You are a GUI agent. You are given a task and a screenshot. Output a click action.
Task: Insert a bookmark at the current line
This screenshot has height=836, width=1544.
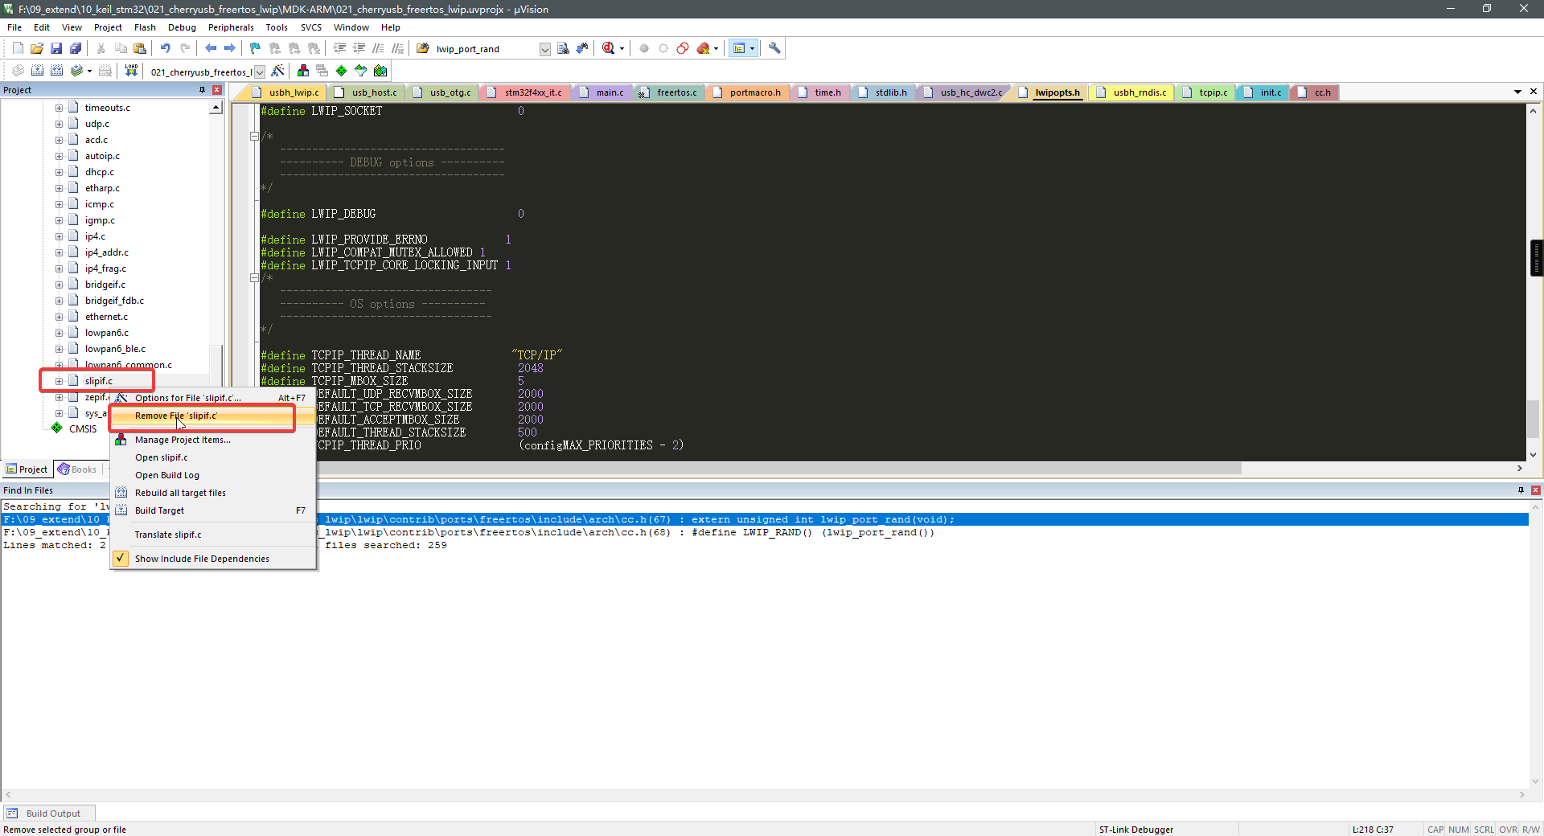pyautogui.click(x=254, y=48)
